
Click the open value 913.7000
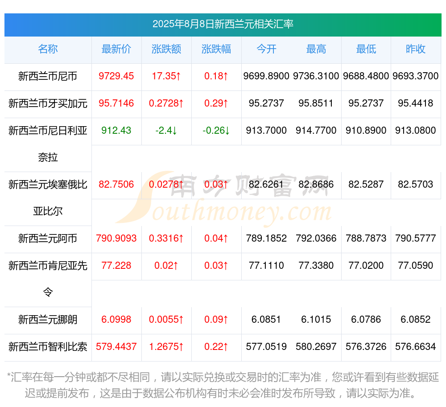[266, 131]
